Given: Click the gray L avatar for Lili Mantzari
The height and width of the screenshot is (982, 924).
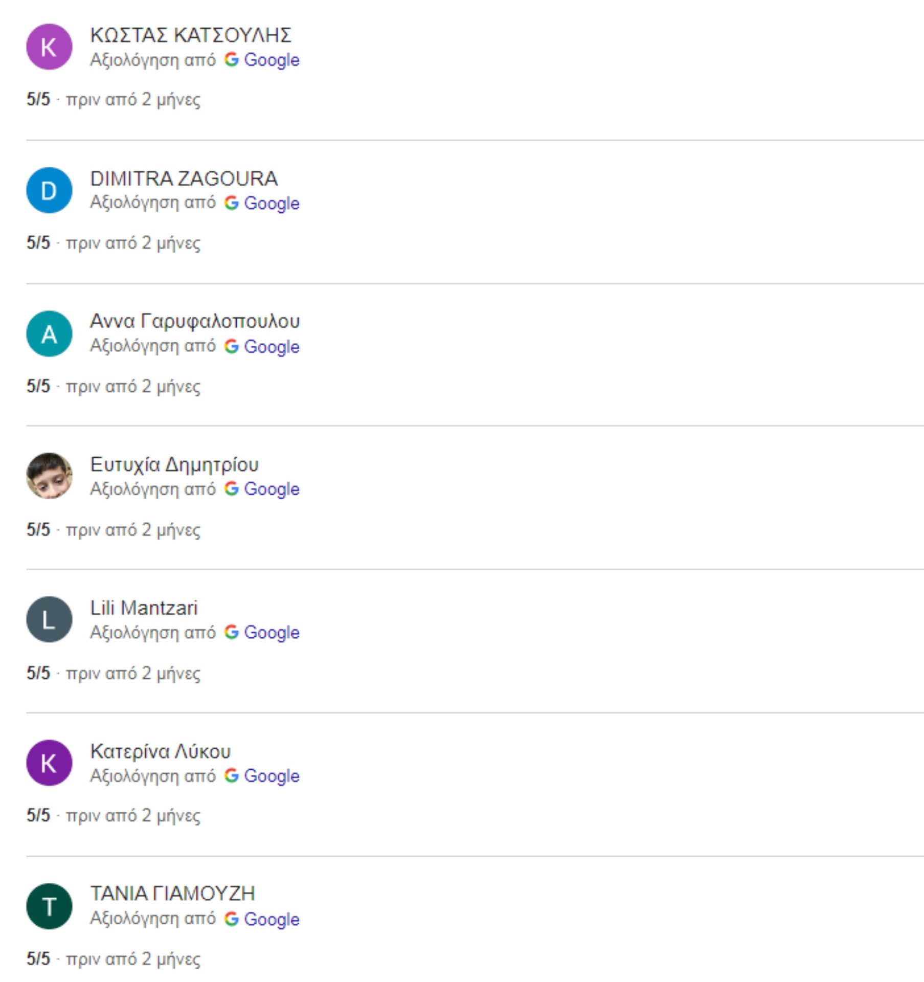Looking at the screenshot, I should click(x=49, y=619).
